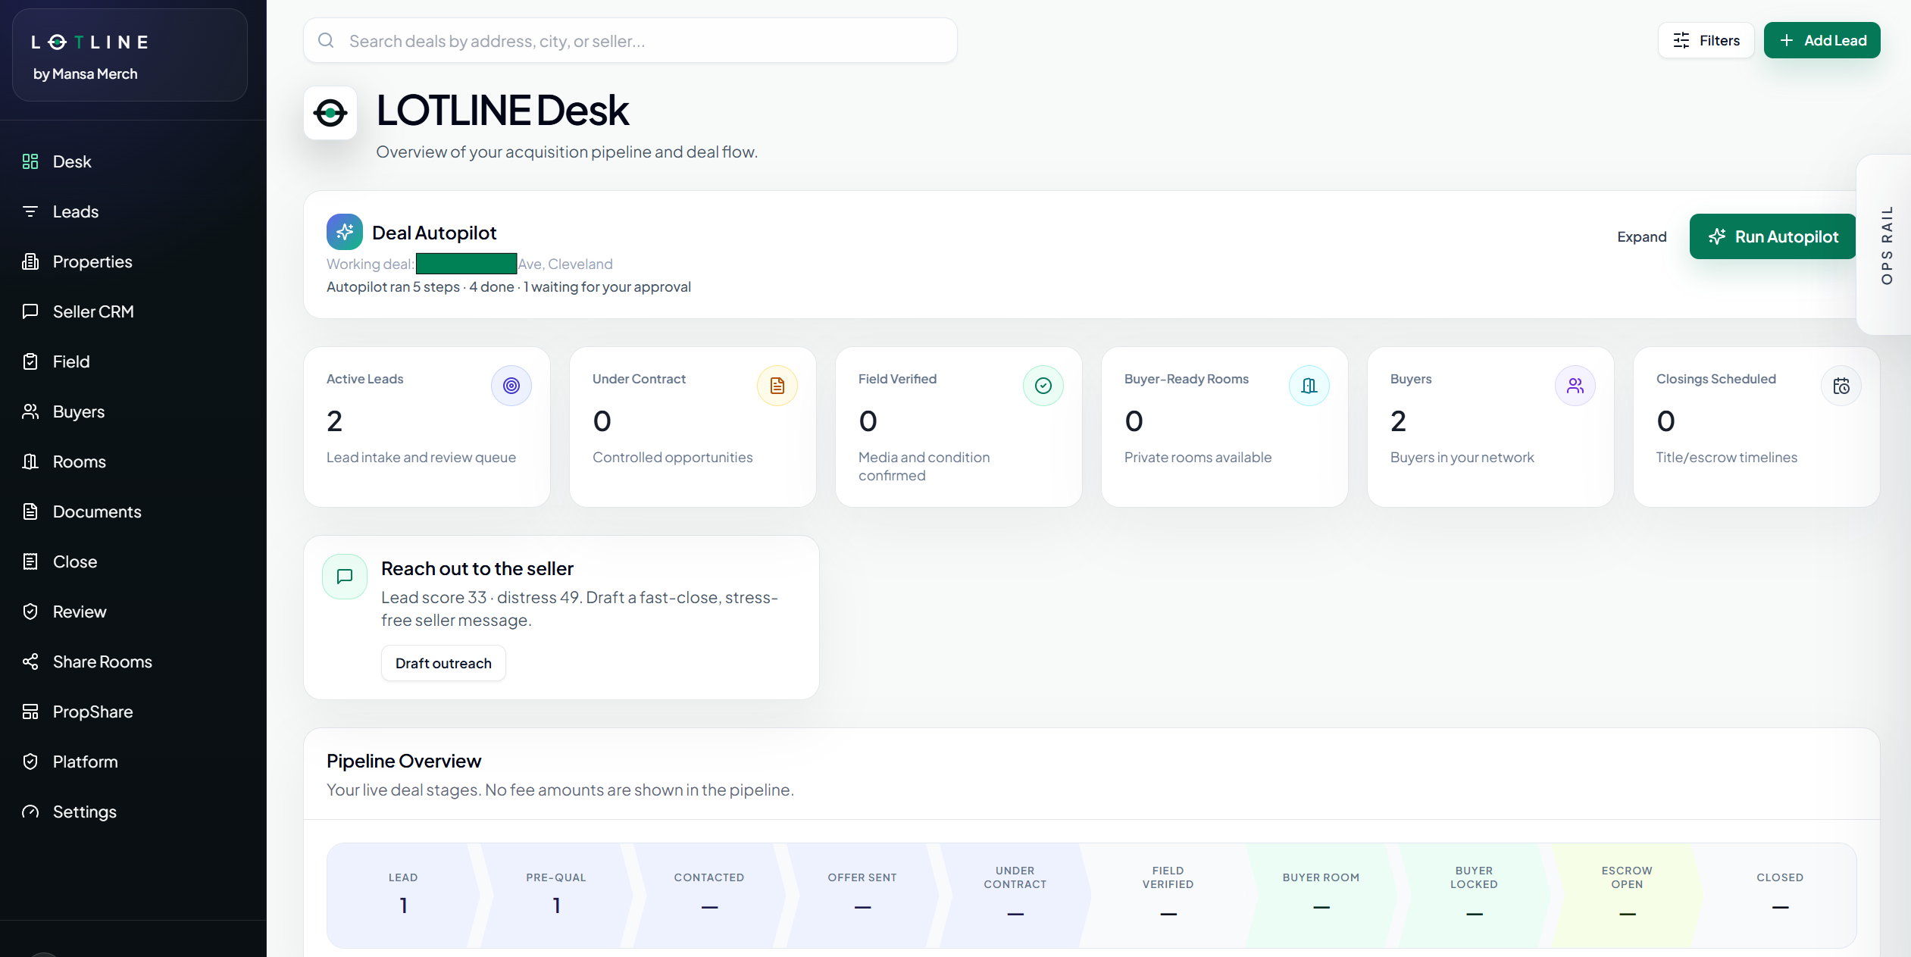1911x957 pixels.
Task: Click the Rooms door icon in sidebar
Action: coord(30,461)
